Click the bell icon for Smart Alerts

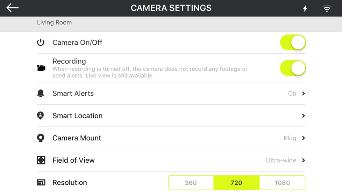click(41, 94)
